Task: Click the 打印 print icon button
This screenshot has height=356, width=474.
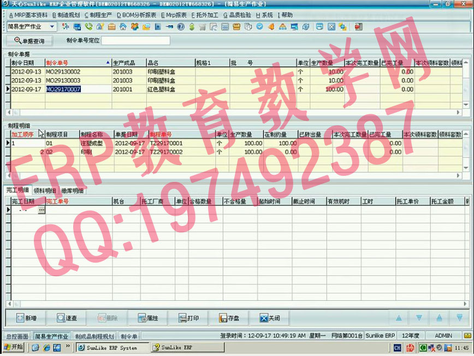Action: (188, 318)
